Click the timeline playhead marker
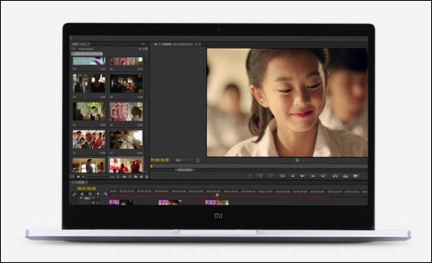Viewport: 432px width, 263px height. (x=217, y=195)
